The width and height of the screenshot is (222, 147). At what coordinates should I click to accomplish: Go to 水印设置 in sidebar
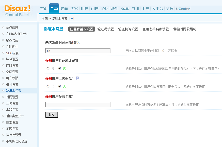pos(12,110)
